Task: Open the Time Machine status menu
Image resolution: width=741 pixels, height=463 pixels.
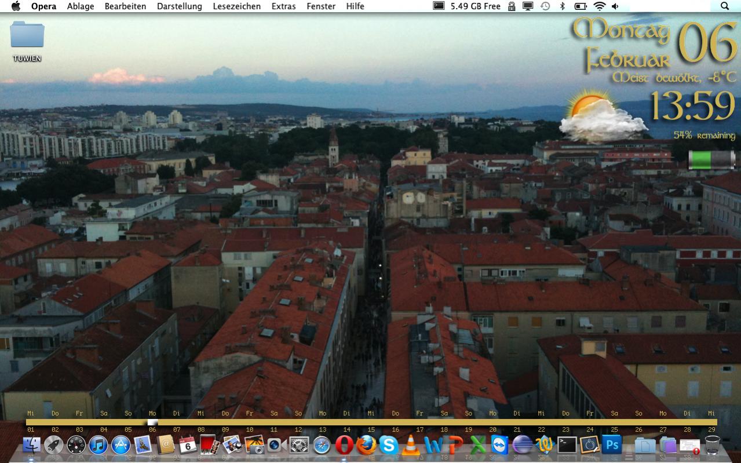Action: click(545, 6)
